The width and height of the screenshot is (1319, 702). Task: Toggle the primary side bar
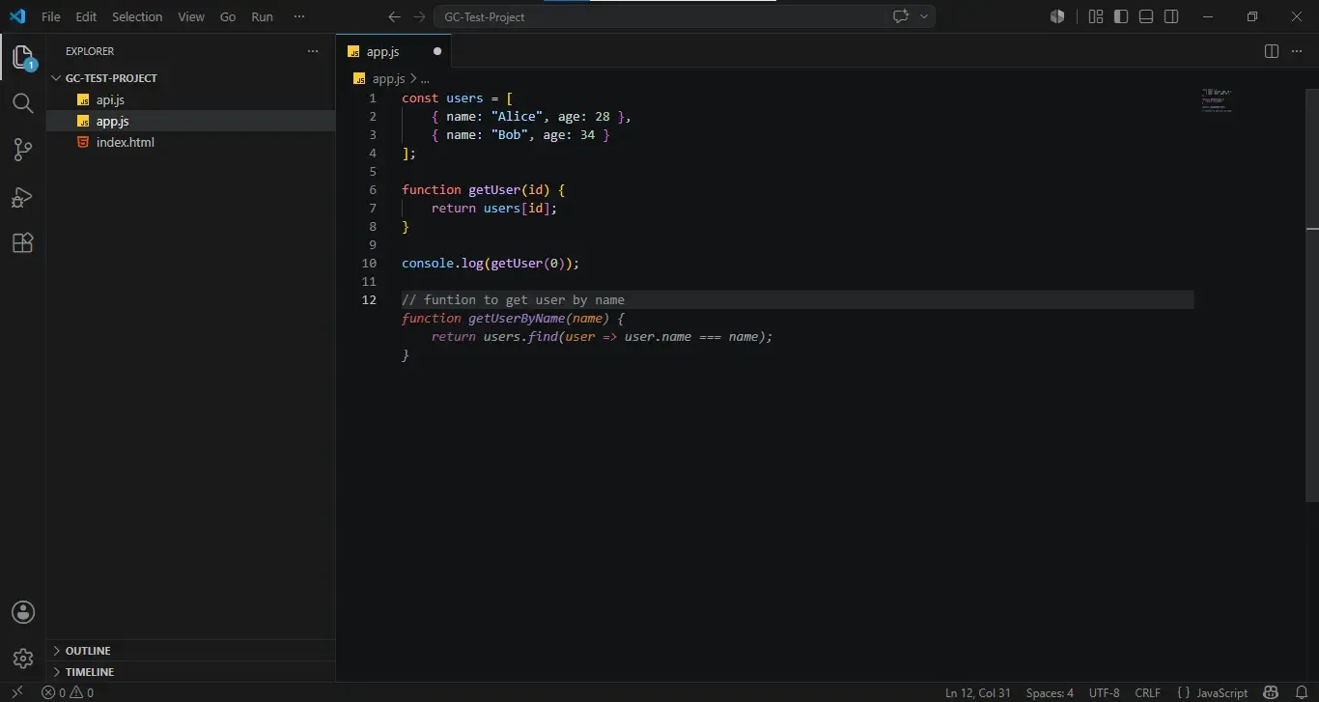(1121, 16)
